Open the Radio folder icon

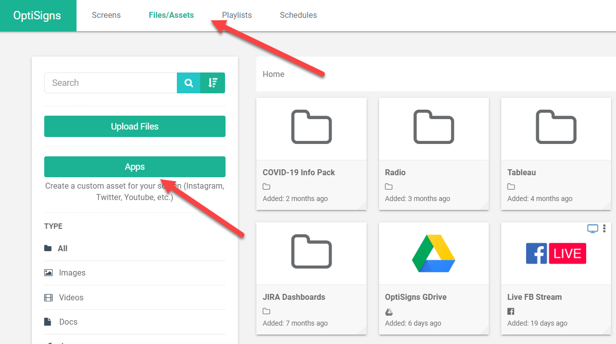click(433, 128)
